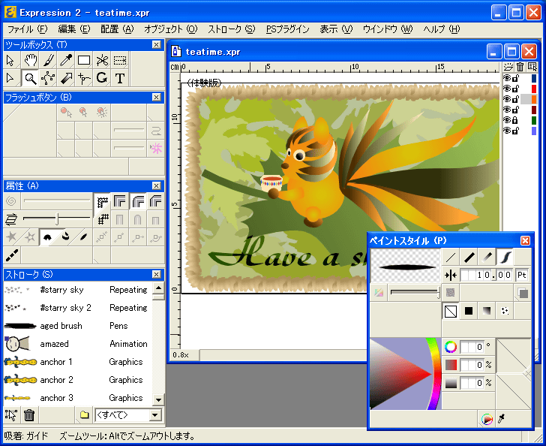
Task: Select the Brush drawing tool
Action: [x=48, y=61]
